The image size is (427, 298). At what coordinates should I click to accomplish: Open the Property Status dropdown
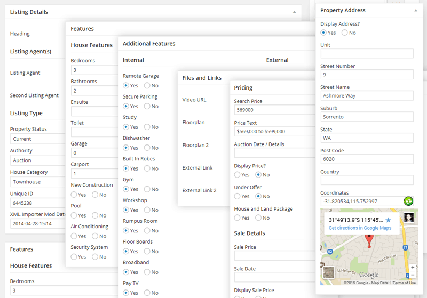(x=38, y=139)
